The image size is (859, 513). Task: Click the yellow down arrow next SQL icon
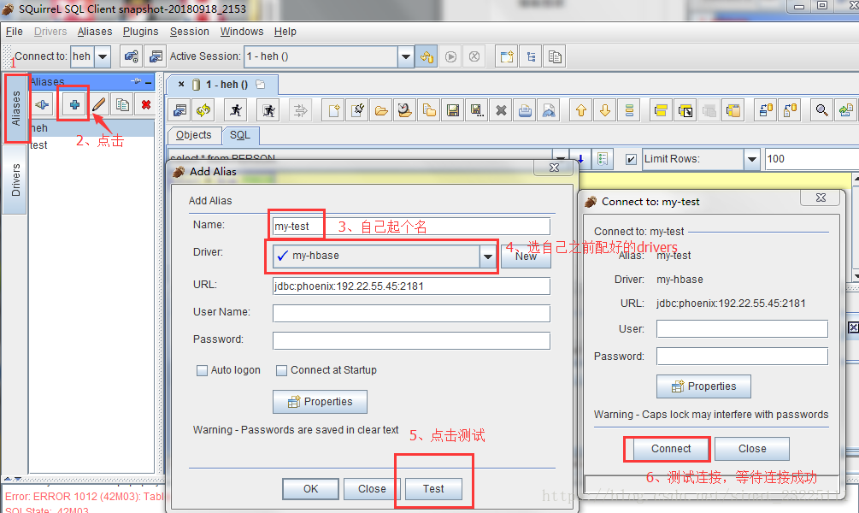pos(605,110)
